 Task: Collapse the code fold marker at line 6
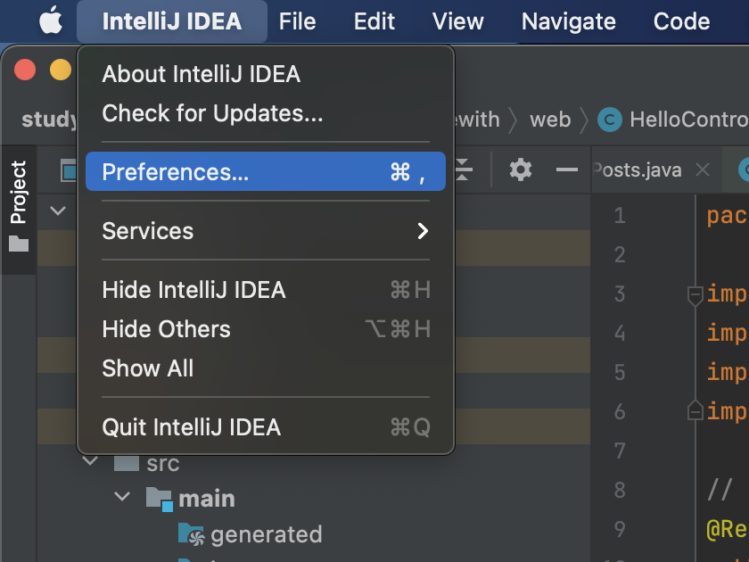pos(695,411)
